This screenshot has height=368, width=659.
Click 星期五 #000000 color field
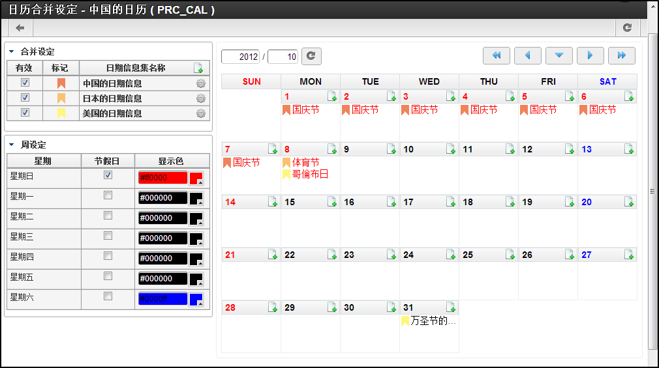coord(162,279)
